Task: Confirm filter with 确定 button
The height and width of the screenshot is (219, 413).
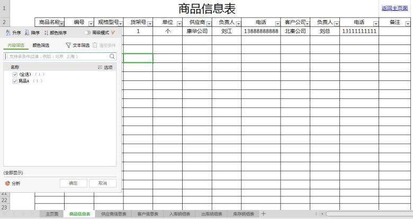Action: tap(73, 183)
